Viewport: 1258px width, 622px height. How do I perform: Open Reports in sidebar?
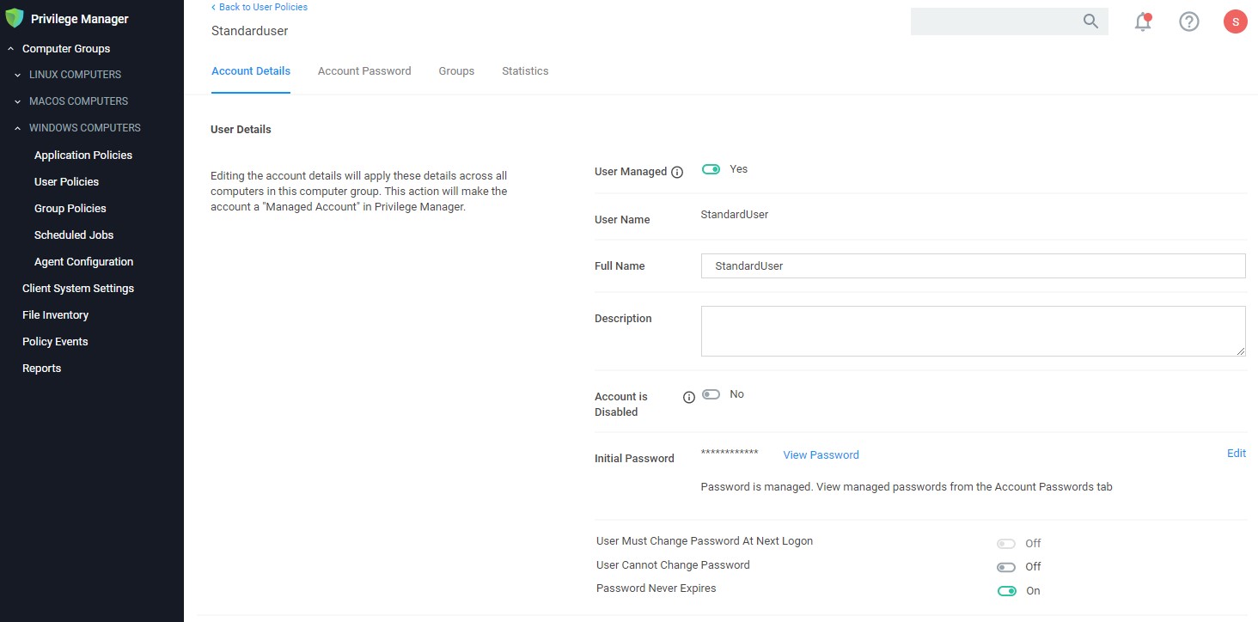click(x=41, y=369)
